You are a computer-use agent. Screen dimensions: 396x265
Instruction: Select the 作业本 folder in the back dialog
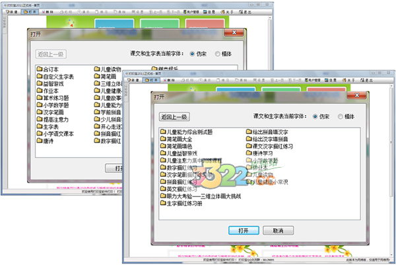[x=48, y=91]
